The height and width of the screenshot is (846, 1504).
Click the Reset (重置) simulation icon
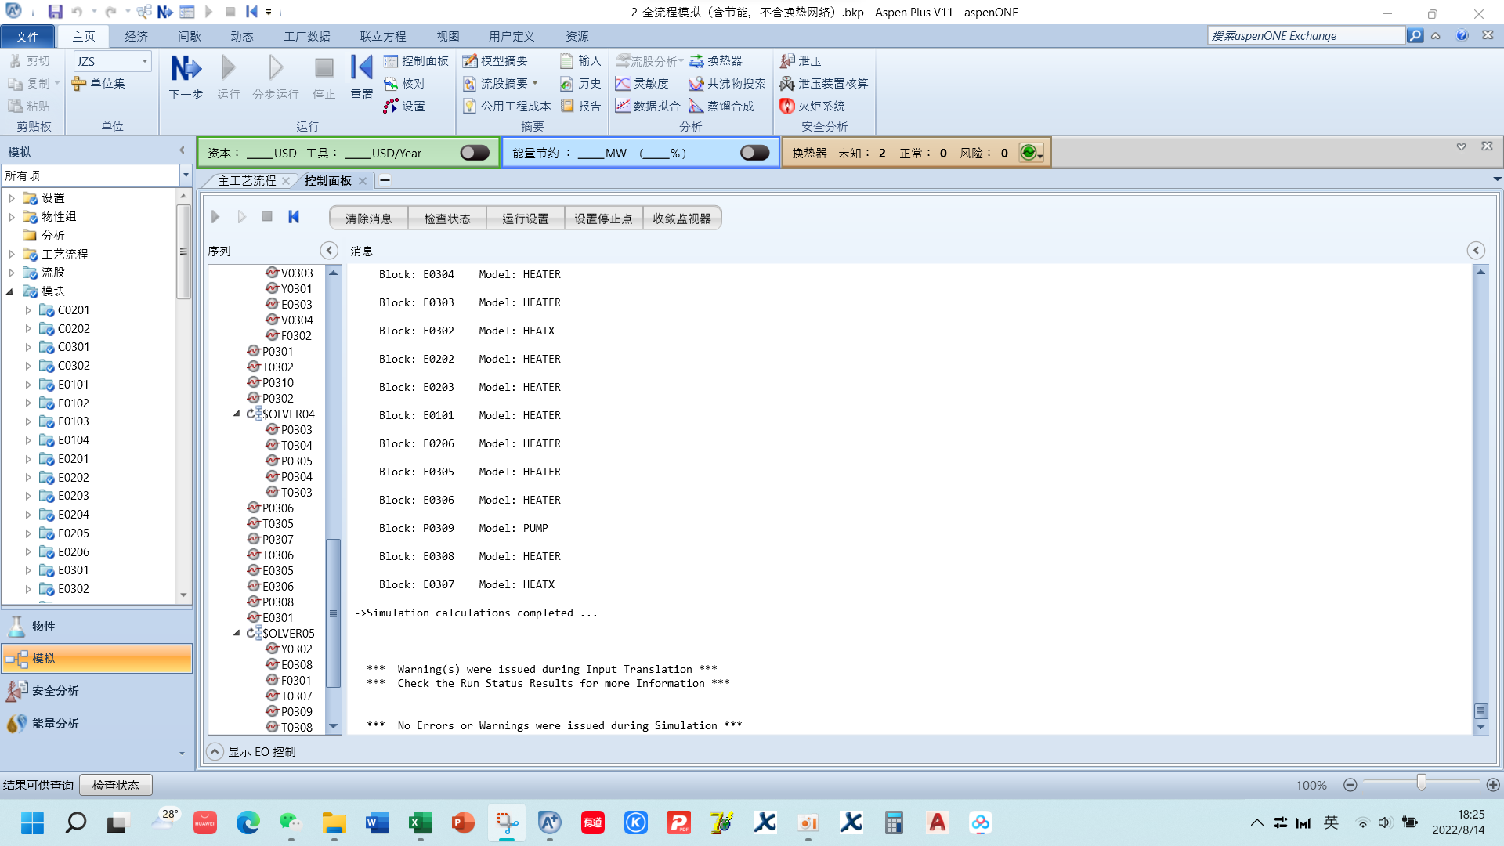(x=361, y=70)
